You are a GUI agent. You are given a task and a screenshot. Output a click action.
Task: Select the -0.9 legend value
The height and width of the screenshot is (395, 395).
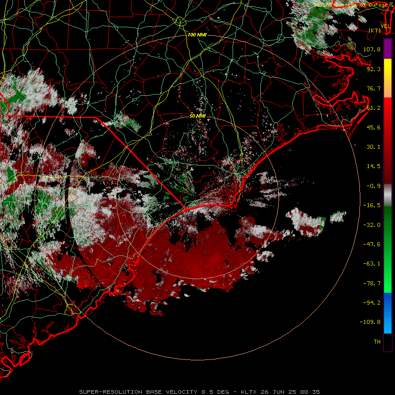(x=373, y=186)
